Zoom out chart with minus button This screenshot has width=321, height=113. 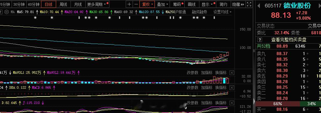pos(136,4)
